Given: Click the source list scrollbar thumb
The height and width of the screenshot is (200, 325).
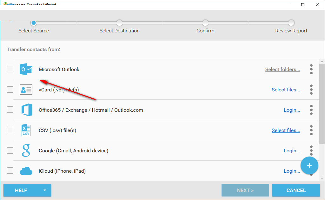Looking at the screenshot, I should tap(322, 103).
